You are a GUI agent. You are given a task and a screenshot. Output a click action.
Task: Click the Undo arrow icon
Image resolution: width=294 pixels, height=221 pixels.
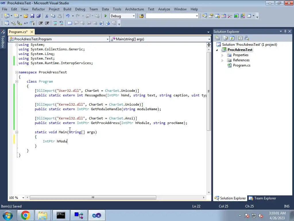68,16
